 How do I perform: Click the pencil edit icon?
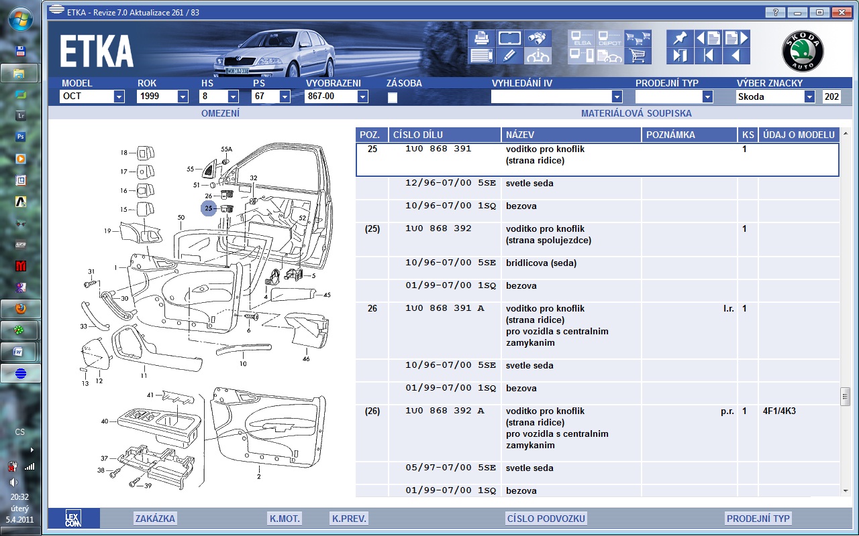(509, 56)
